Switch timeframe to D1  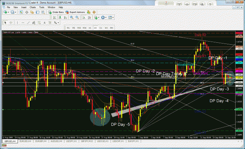coord(101,28)
